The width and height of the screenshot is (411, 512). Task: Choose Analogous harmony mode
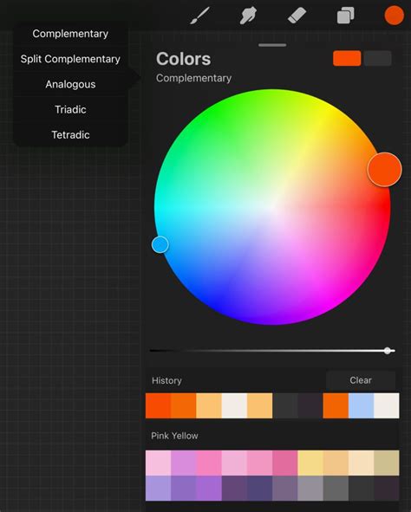point(70,84)
